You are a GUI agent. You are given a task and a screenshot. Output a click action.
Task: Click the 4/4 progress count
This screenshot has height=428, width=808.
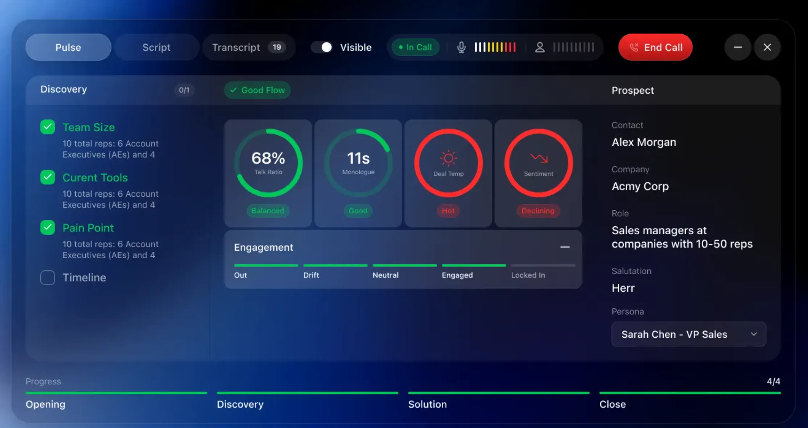(774, 381)
